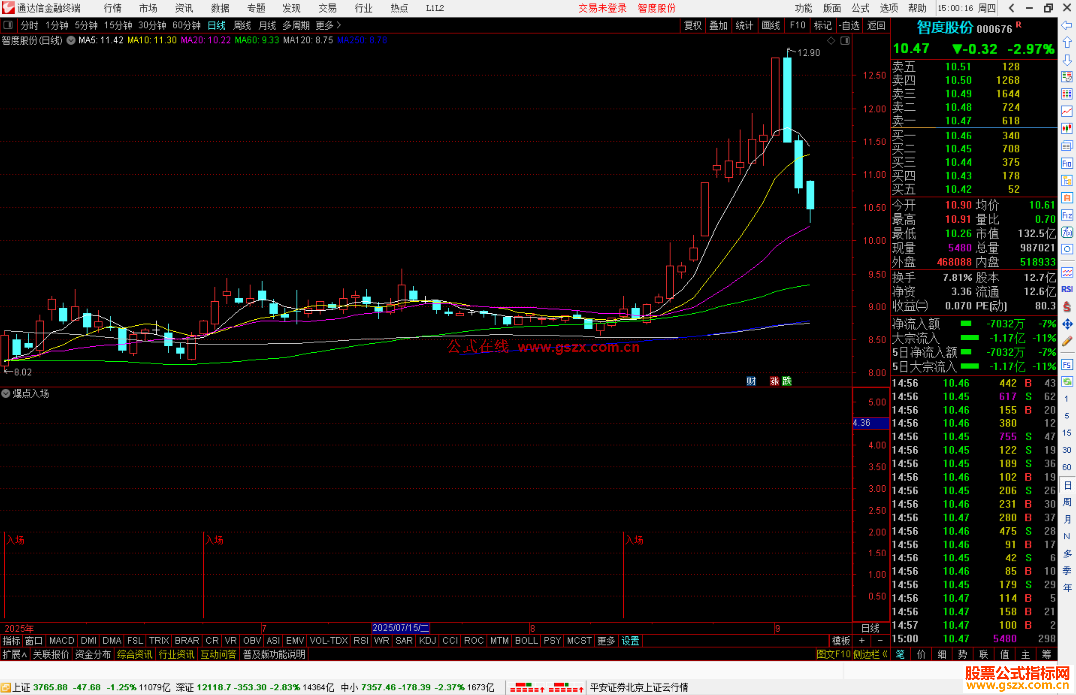Click the 财 marker on chart
The height and width of the screenshot is (695, 1076).
(751, 381)
